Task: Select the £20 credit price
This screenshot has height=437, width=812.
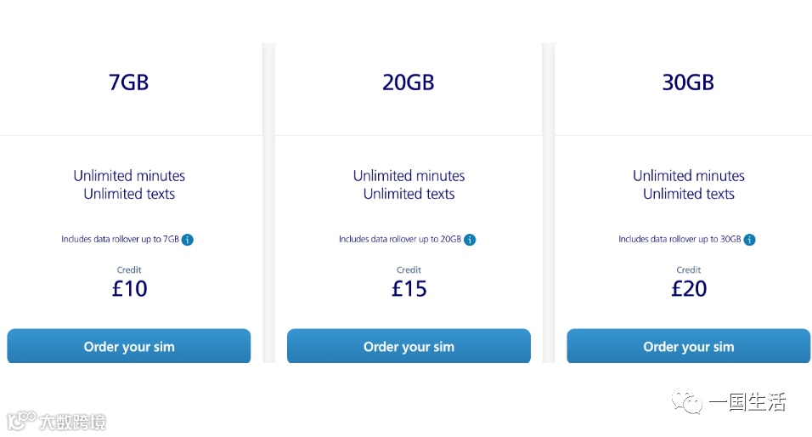Action: click(x=689, y=288)
